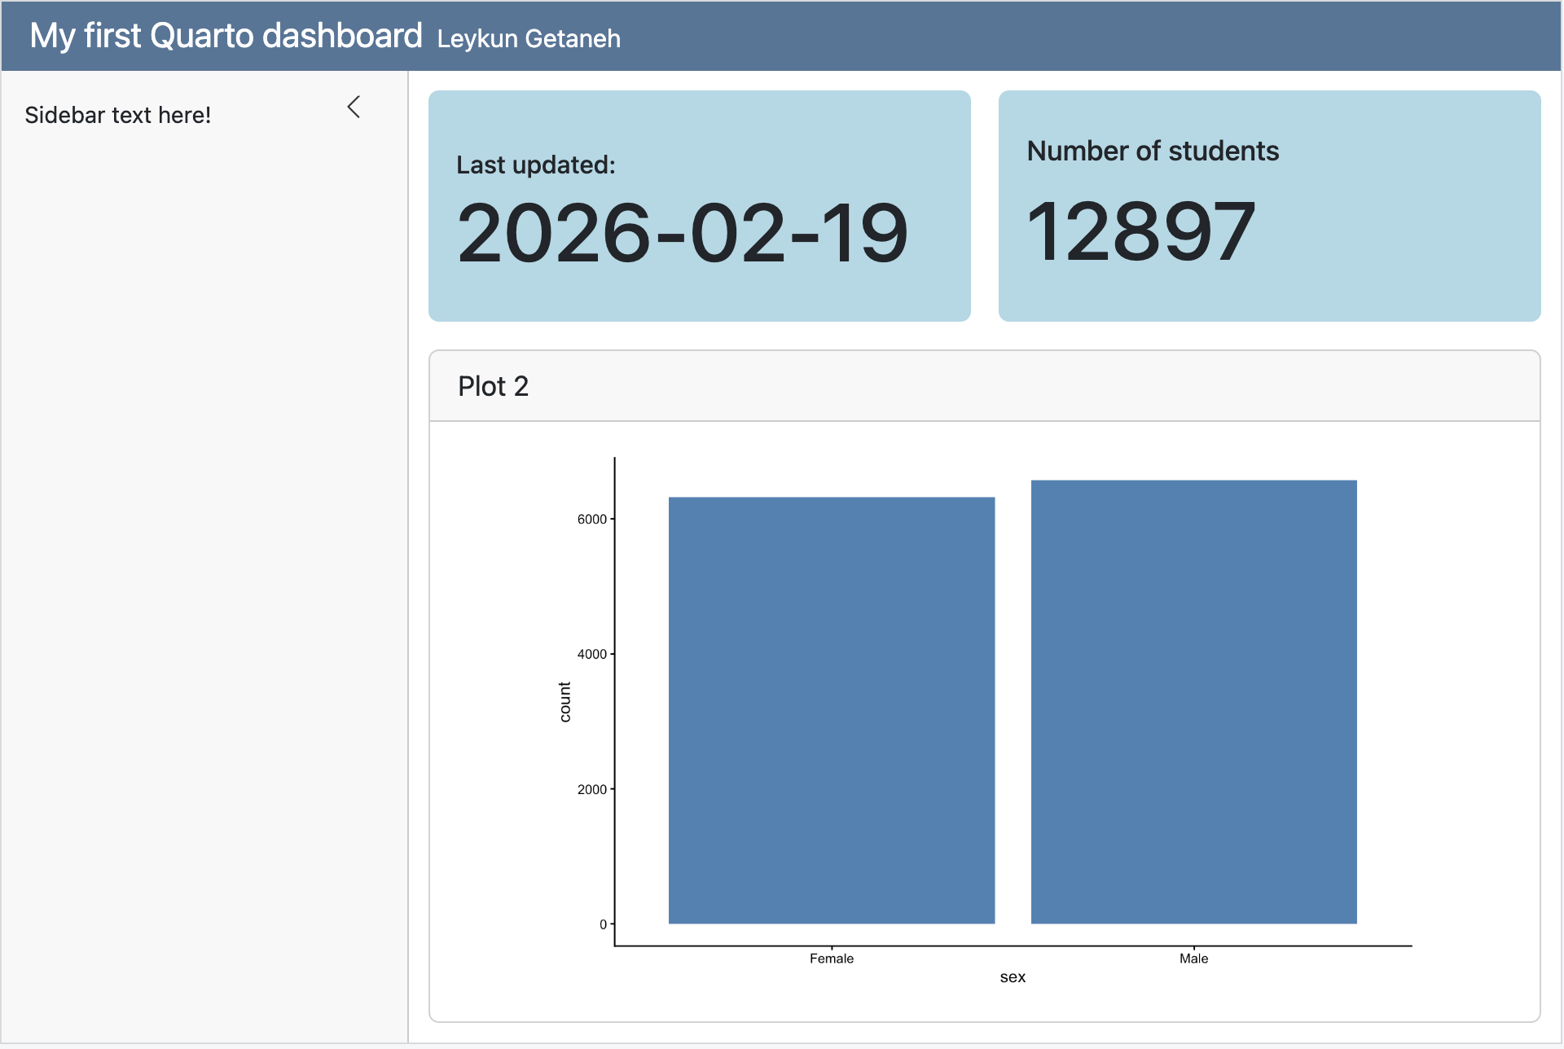Click the Male bar in the chart
The height and width of the screenshot is (1049, 1564).
click(1193, 701)
